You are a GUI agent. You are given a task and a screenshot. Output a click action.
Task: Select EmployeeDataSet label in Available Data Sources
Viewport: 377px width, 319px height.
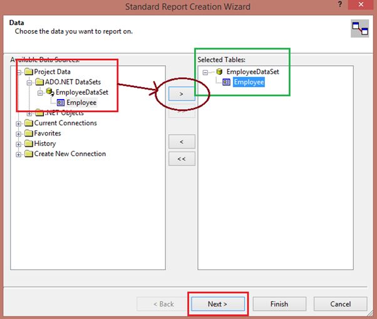(82, 92)
